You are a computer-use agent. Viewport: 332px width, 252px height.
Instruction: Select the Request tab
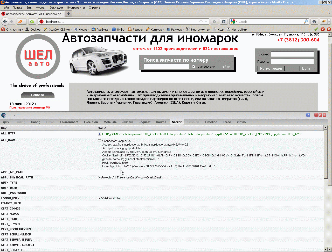point(144,122)
